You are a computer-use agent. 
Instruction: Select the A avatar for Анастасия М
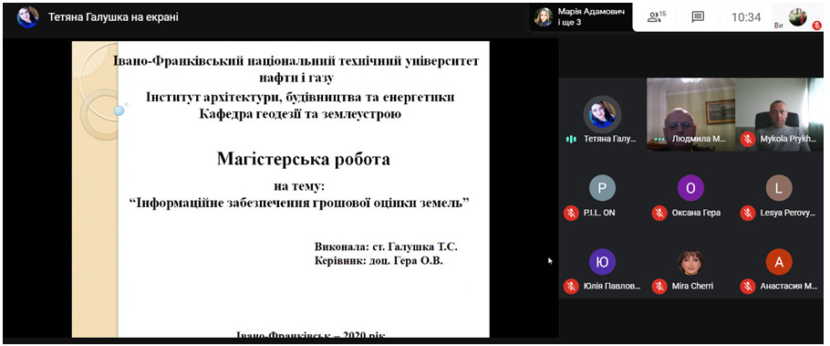coord(779,262)
